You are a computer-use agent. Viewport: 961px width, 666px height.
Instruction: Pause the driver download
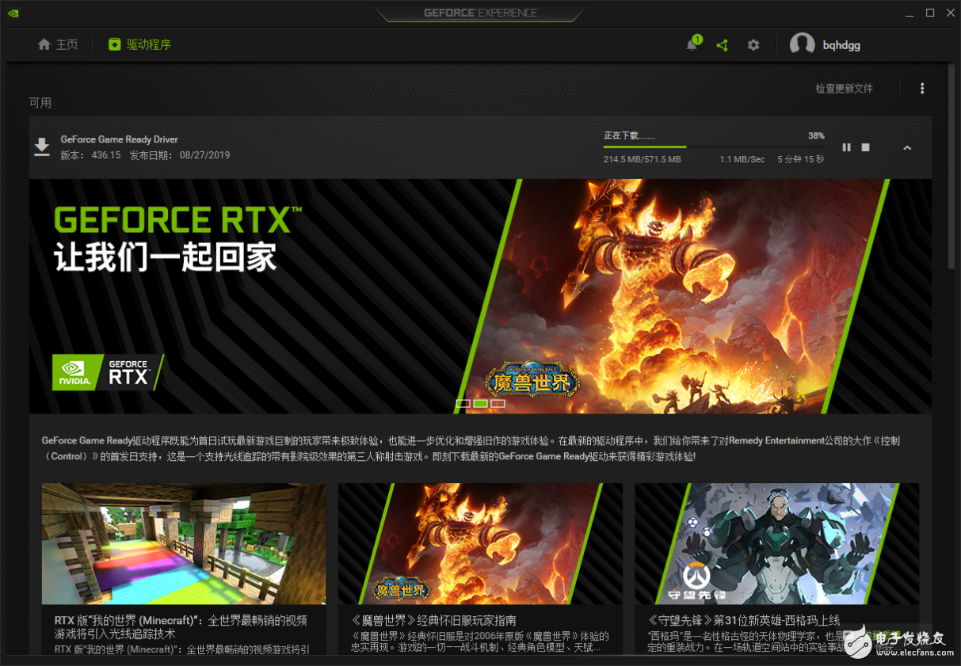click(x=846, y=147)
